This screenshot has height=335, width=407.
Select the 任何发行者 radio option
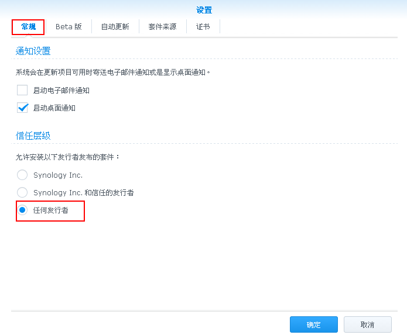22,210
